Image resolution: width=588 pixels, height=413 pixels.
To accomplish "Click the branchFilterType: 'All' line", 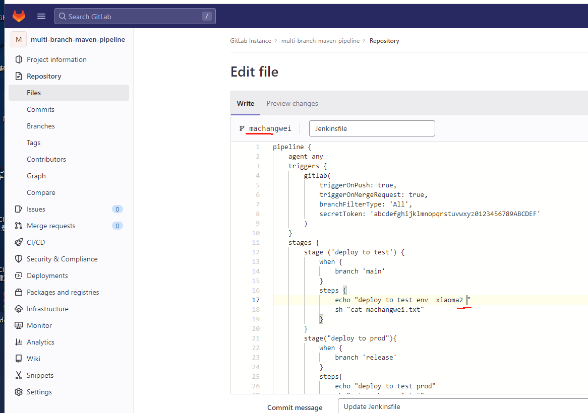I will (366, 204).
